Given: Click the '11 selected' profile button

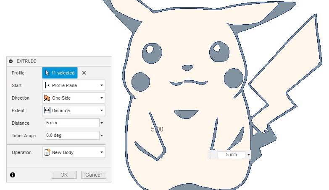Looking at the screenshot, I should (x=60, y=73).
